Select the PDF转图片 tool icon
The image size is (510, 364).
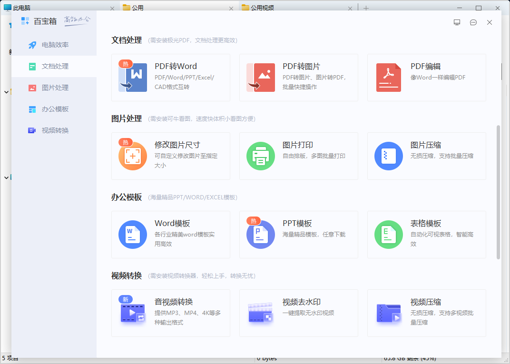click(261, 78)
